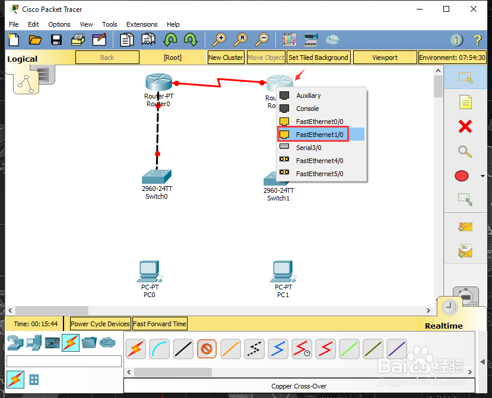Viewport: 492px width, 398px height.
Task: Click the Viewport button
Action: [385, 58]
